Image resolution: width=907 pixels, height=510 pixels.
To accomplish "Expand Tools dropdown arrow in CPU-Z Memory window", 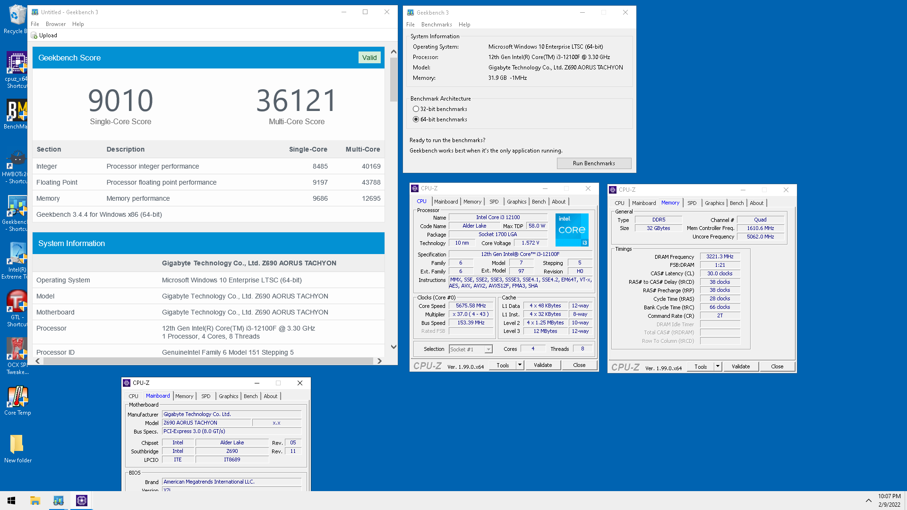I will coord(718,366).
